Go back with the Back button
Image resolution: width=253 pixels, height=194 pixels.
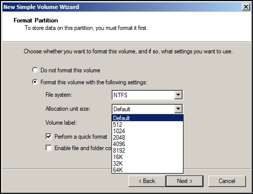(147, 181)
